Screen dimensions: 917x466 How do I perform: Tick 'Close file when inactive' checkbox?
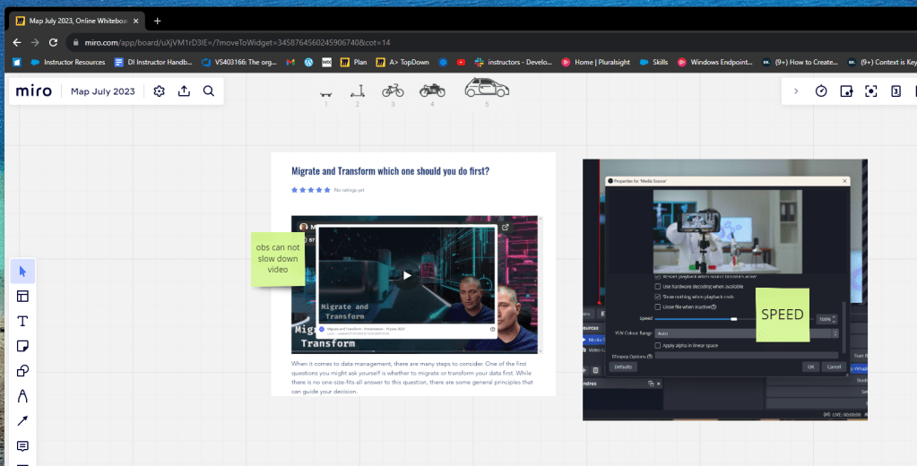click(x=658, y=306)
